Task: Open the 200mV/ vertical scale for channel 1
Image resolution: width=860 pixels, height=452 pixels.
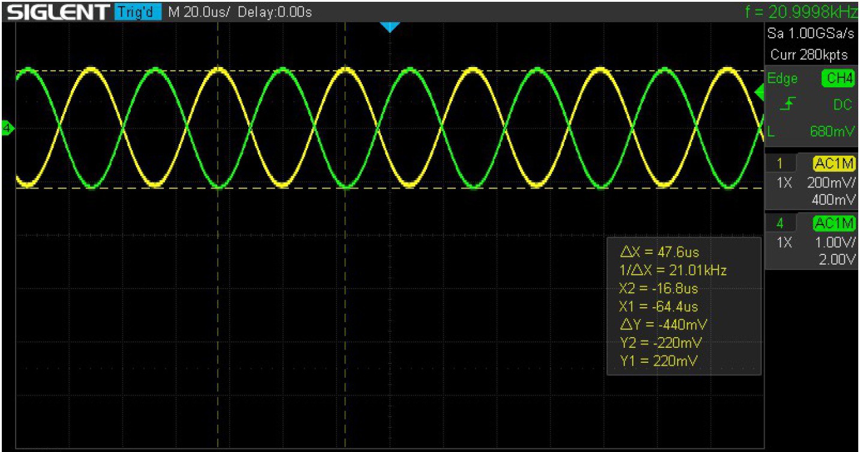Action: (x=832, y=183)
